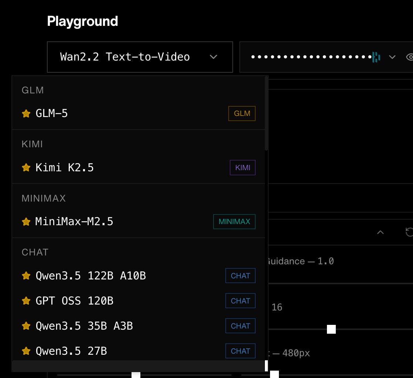413x378 pixels.
Task: Click the MINIMAX group header
Action: [44, 198]
